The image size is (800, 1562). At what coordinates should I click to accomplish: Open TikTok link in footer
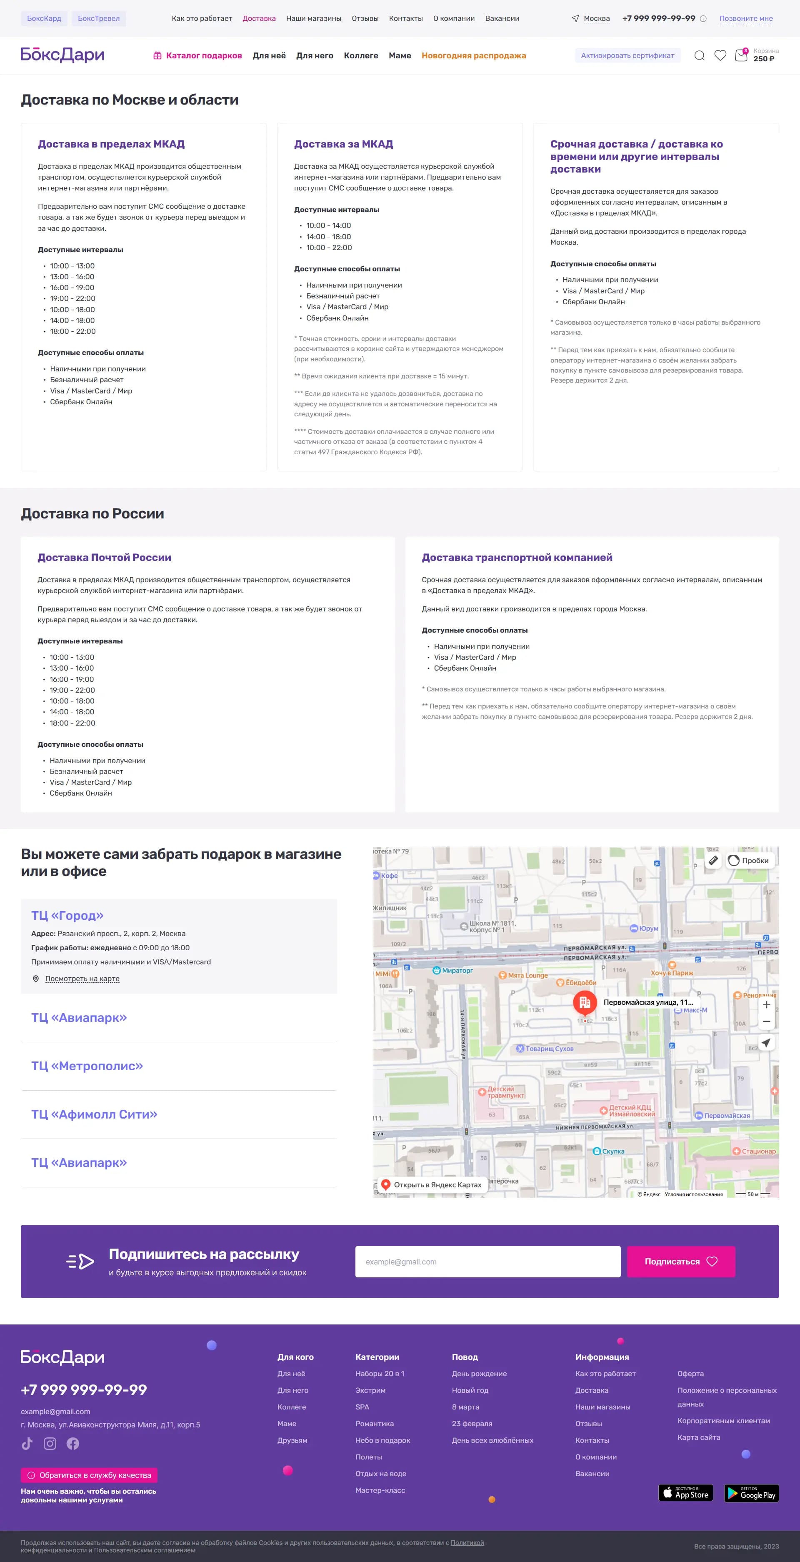[27, 1444]
